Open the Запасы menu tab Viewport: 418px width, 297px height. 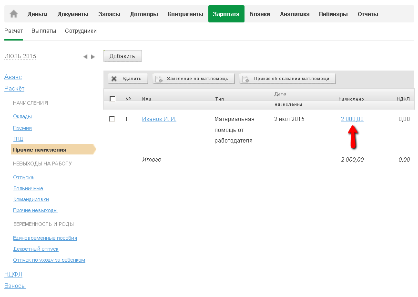click(109, 14)
